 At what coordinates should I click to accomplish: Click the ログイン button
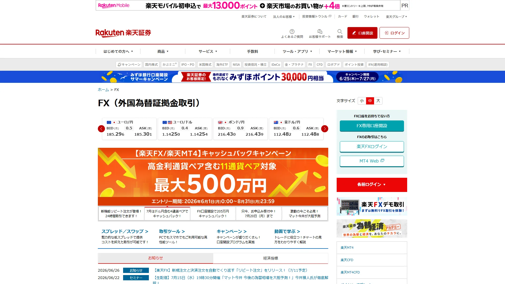tap(394, 33)
